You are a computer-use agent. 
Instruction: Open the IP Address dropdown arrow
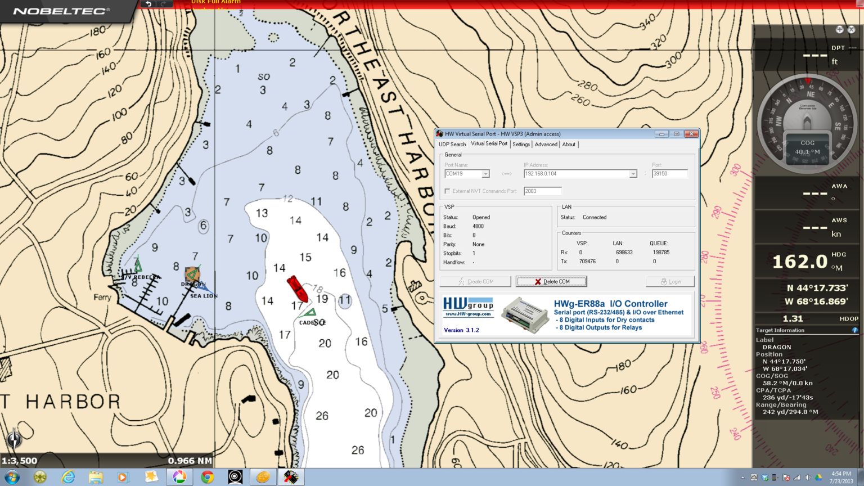coord(633,174)
